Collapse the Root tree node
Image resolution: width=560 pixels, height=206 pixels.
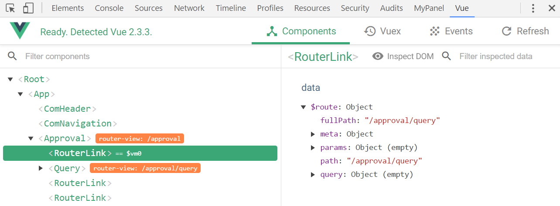coord(10,80)
